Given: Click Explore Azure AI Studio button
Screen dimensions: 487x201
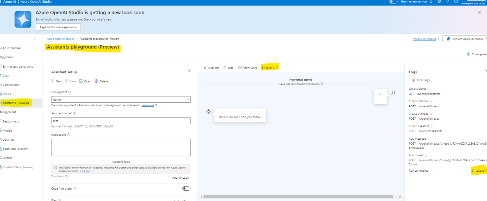Looking at the screenshot, I should (x=465, y=39).
